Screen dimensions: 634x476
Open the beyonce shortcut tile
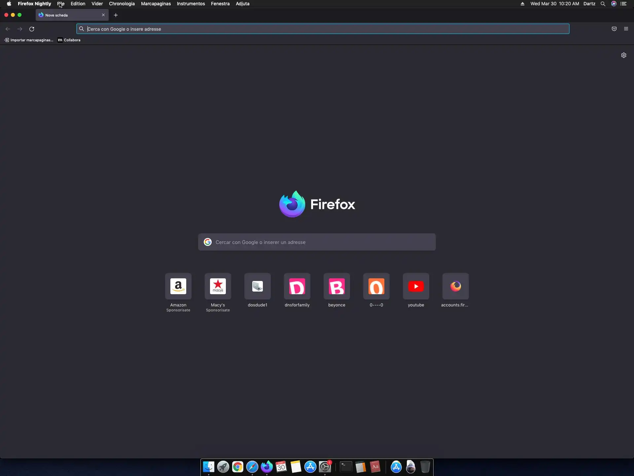pos(336,287)
